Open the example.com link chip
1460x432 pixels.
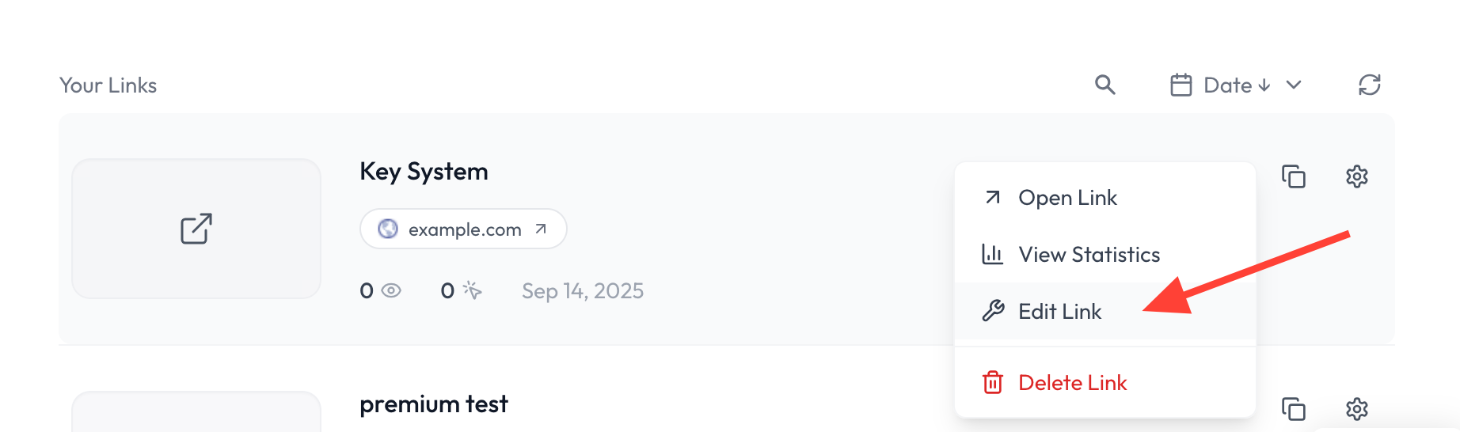(463, 229)
